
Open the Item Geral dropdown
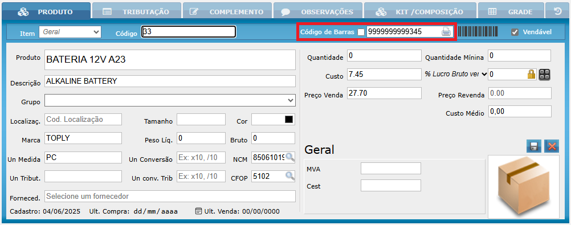point(70,32)
